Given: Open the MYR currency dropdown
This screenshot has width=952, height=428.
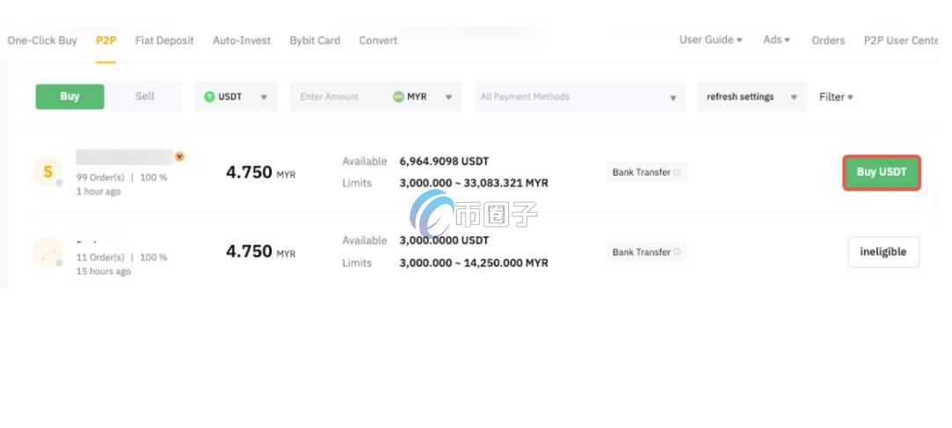Looking at the screenshot, I should coord(423,97).
